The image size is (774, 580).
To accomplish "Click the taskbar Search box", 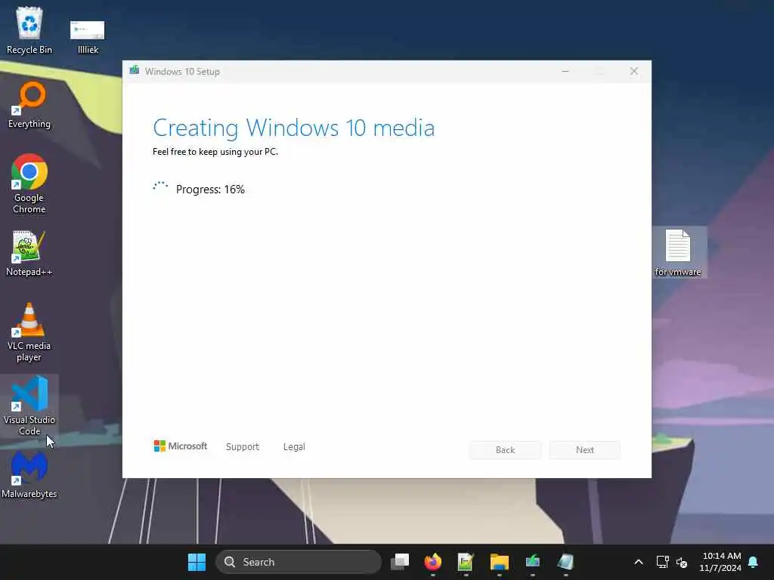I will pos(299,562).
